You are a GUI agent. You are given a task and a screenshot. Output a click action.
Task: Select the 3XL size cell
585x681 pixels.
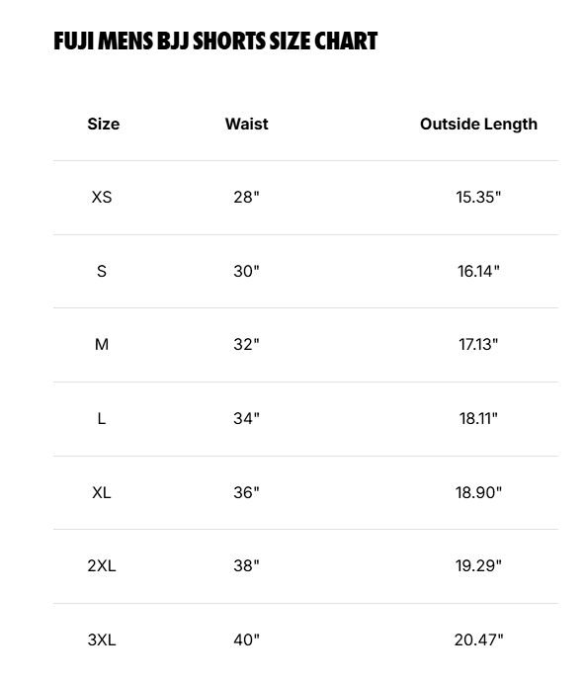[102, 640]
